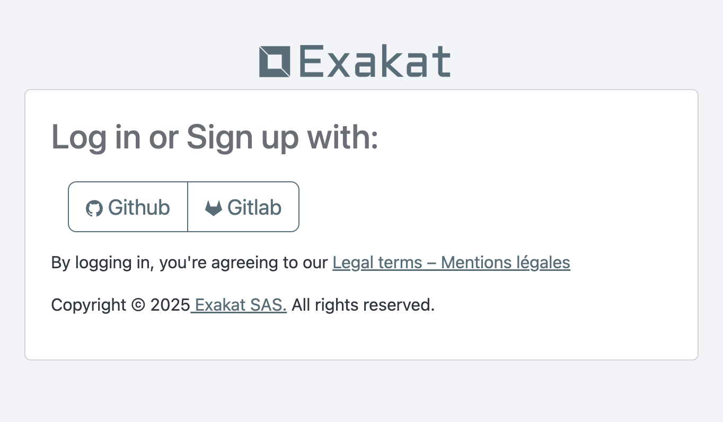Click the "By logging in" agreement text
This screenshot has width=723, height=422.
coord(102,262)
